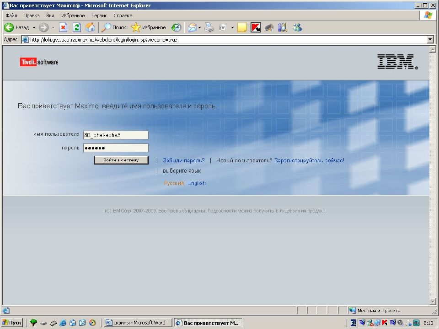Click the green tree quick launch icon
The width and height of the screenshot is (439, 329).
(x=33, y=323)
